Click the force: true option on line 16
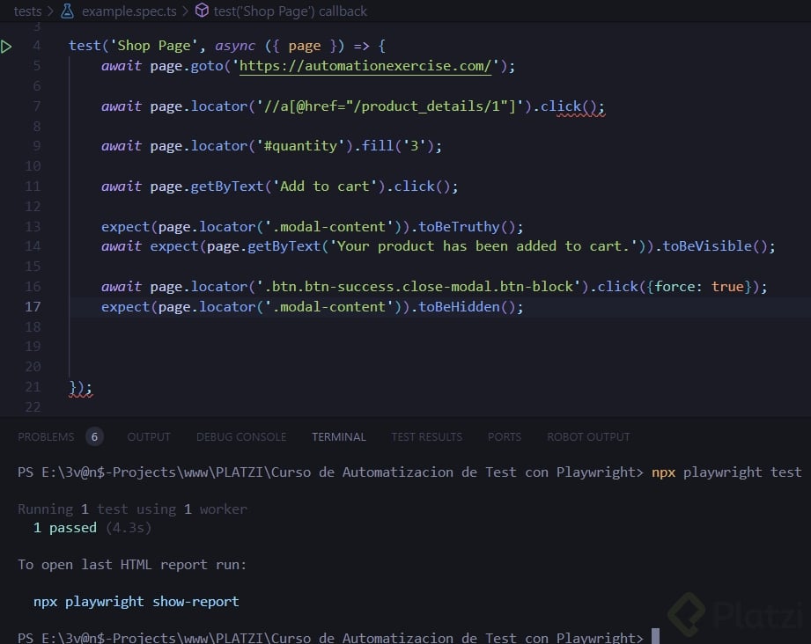811x644 pixels. (699, 287)
